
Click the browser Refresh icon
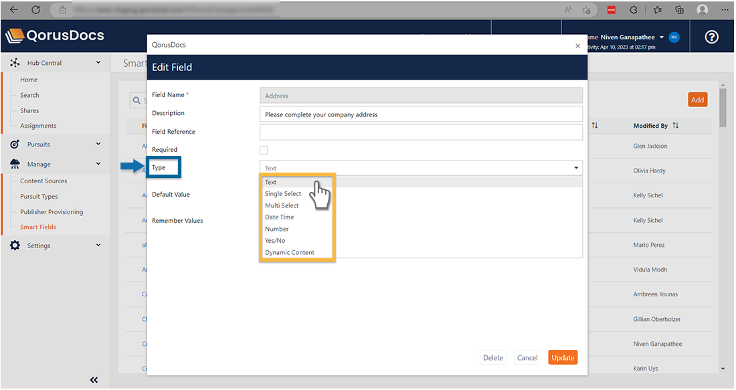pyautogui.click(x=35, y=9)
